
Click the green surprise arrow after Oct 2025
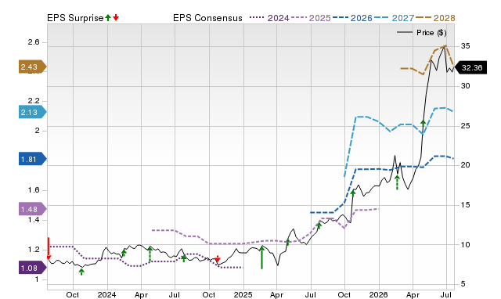click(353, 194)
